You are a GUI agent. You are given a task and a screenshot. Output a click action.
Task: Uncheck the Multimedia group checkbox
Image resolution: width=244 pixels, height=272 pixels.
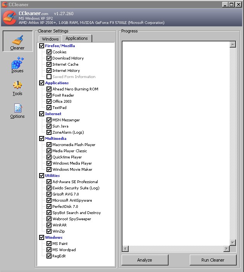pyautogui.click(x=41, y=138)
